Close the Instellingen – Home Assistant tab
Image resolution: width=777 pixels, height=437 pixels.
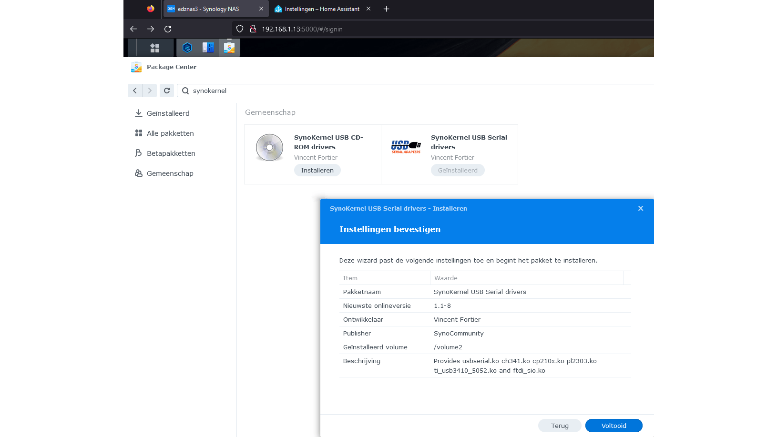point(368,9)
